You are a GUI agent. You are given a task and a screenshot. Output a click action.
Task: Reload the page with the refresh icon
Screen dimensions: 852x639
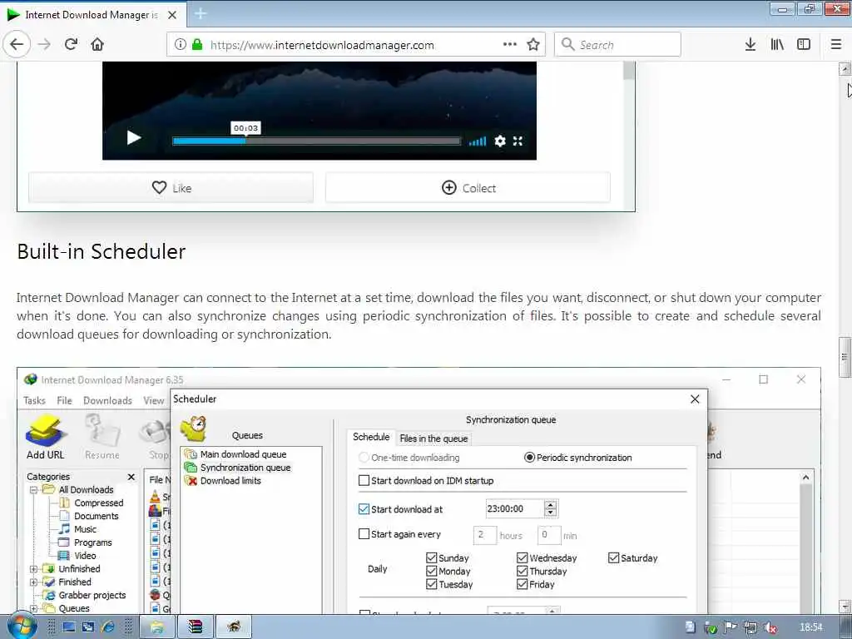71,44
